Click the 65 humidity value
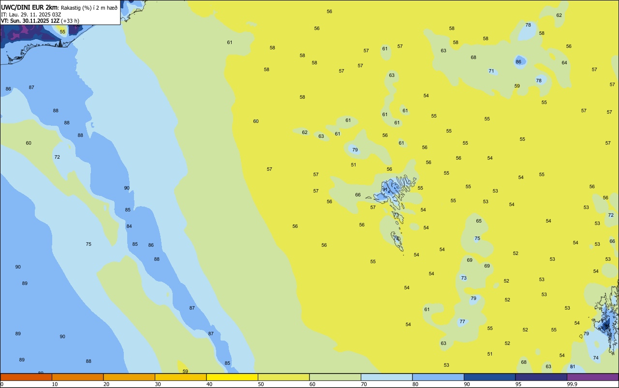The width and height of the screenshot is (619, 388). point(479,221)
